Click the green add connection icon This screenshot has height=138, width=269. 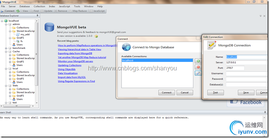[x=198, y=61]
